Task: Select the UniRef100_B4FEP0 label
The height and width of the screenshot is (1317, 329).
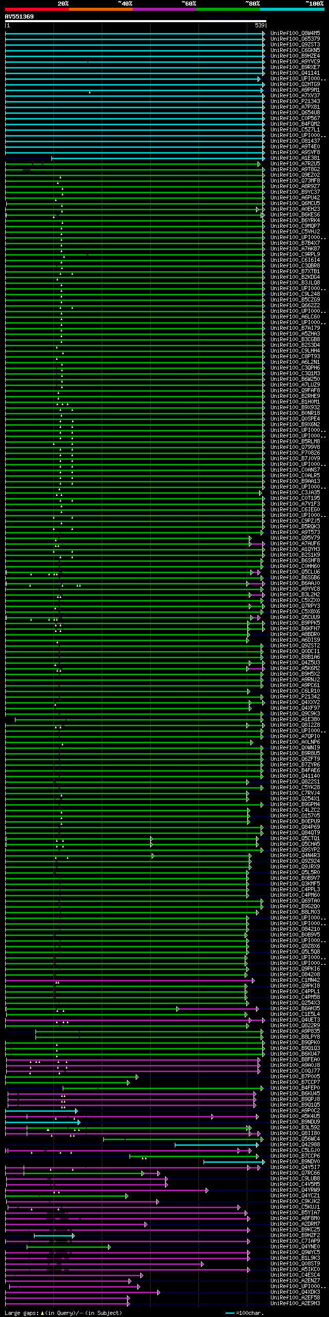Action: tap(295, 1088)
